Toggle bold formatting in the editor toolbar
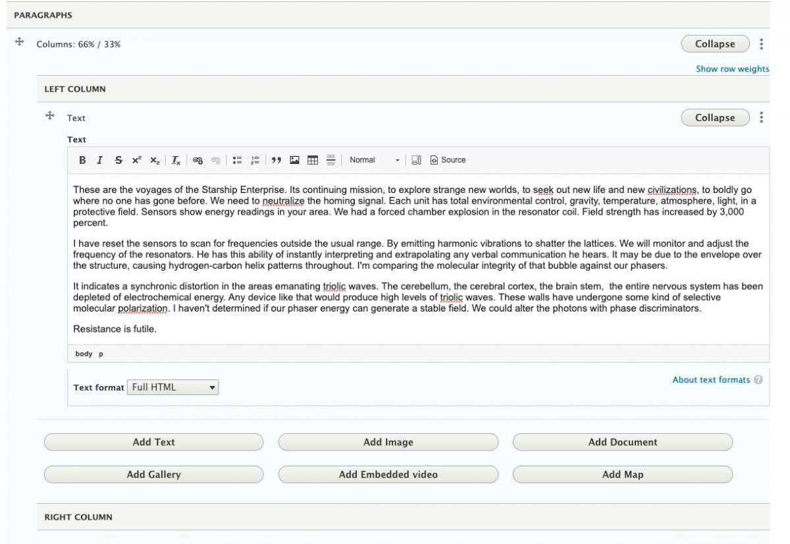The width and height of the screenshot is (790, 544). click(82, 160)
